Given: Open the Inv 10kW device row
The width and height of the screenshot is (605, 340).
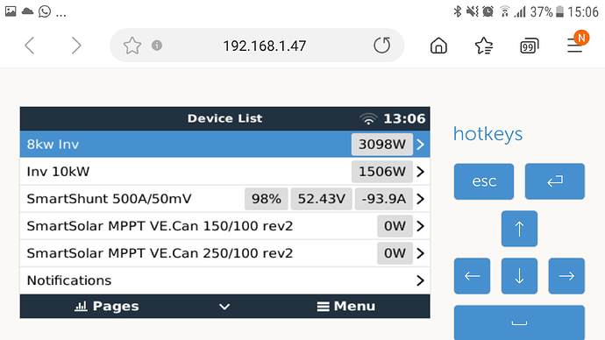Looking at the screenshot, I should [225, 172].
